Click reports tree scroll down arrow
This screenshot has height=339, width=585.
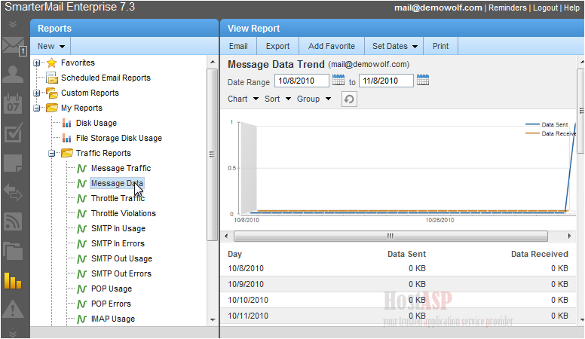[x=213, y=320]
